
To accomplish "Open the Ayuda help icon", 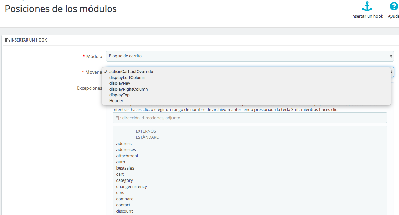I will click(x=394, y=6).
